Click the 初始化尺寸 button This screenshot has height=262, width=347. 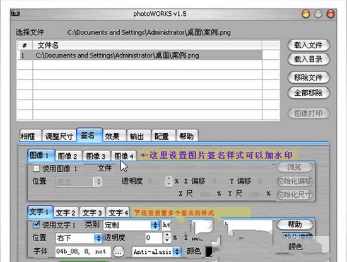[295, 195]
